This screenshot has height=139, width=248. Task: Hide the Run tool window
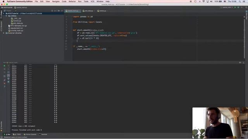[244, 63]
